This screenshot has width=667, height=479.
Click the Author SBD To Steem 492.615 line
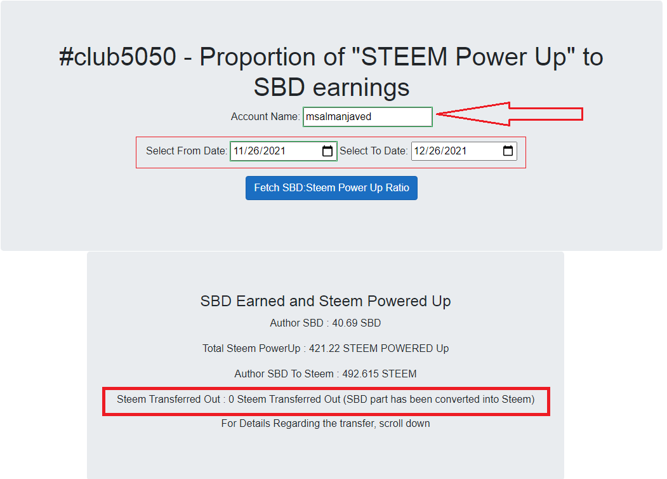point(326,374)
